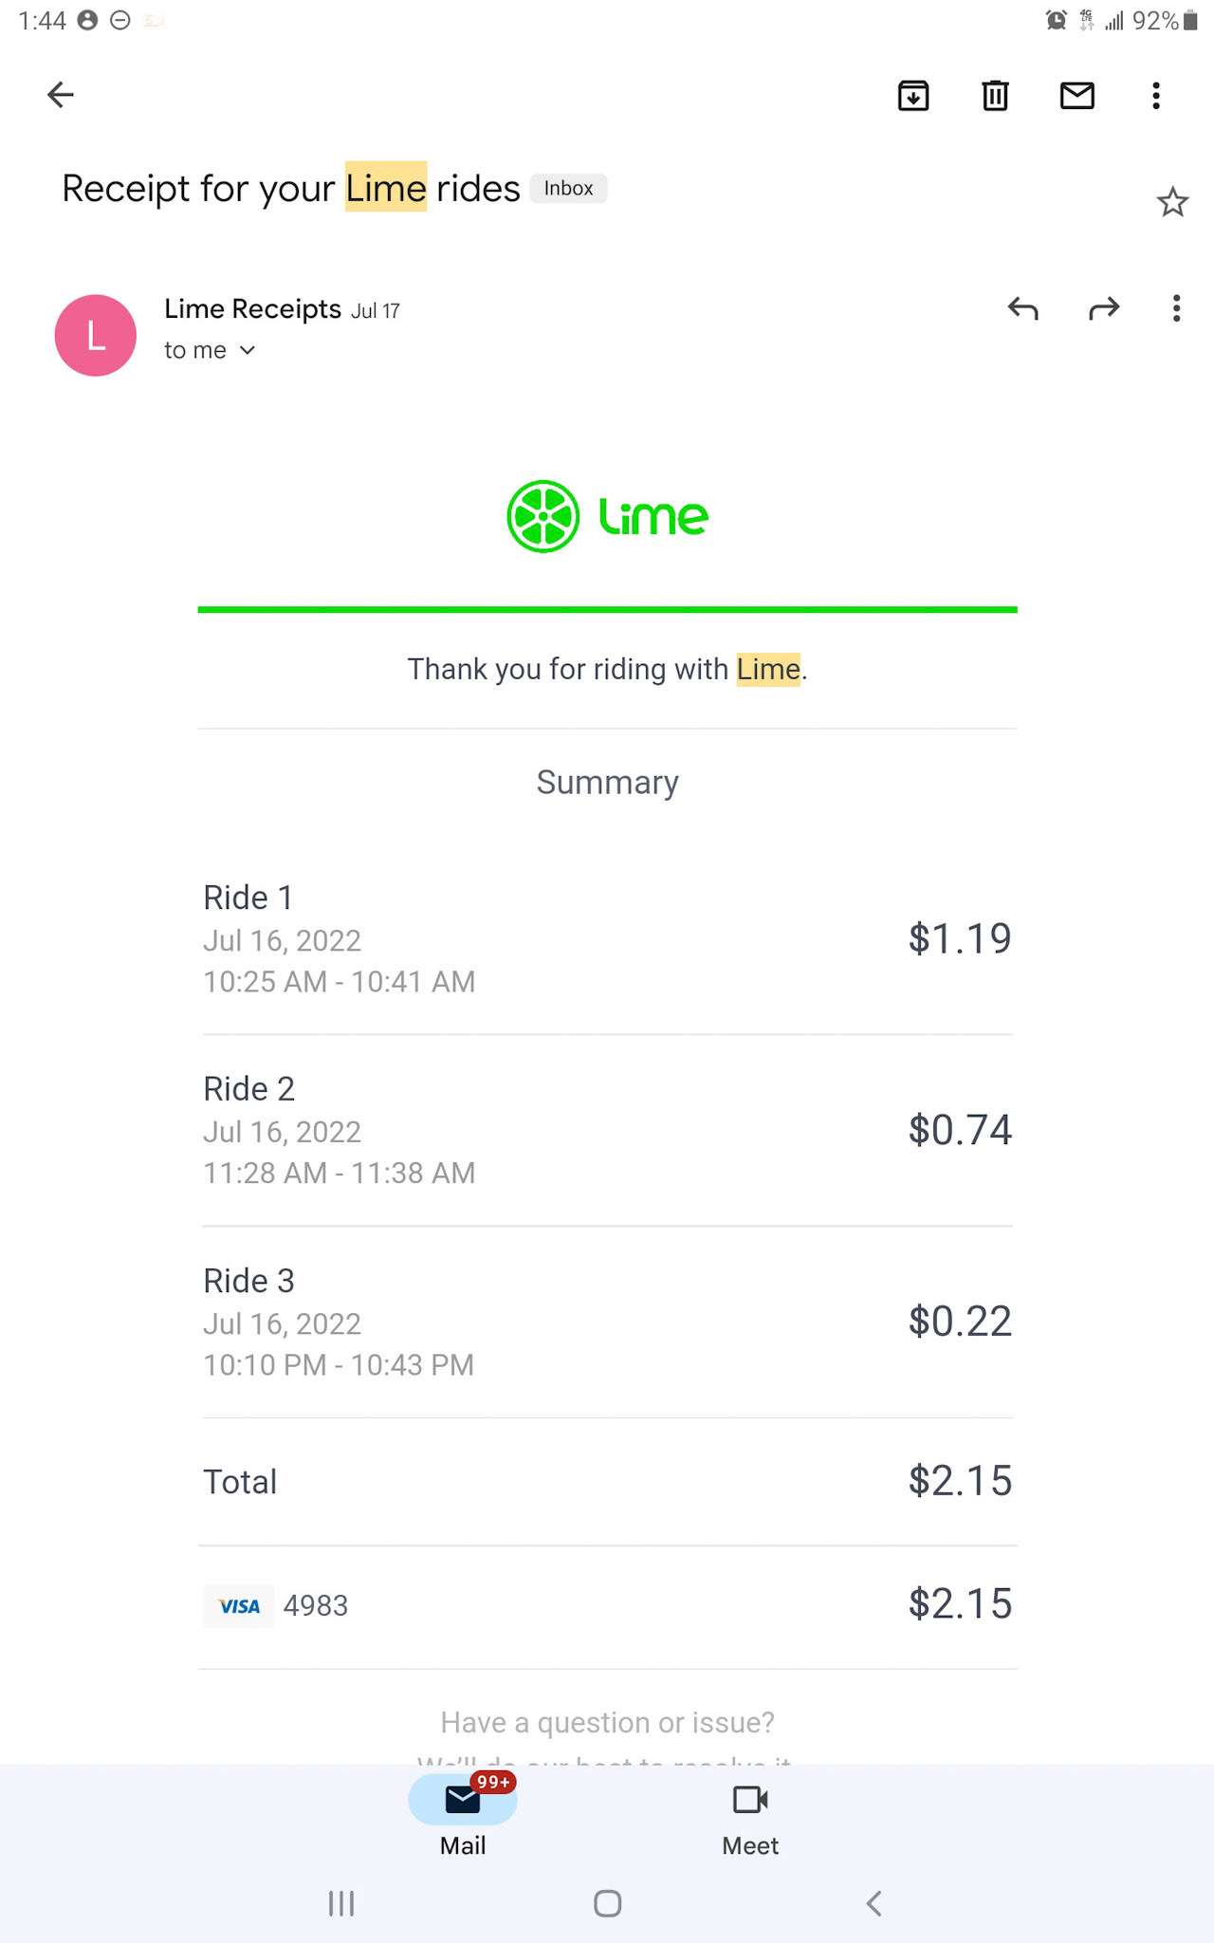Archive this Lime receipt email
Screen dimensions: 1214x1943
[x=913, y=96]
